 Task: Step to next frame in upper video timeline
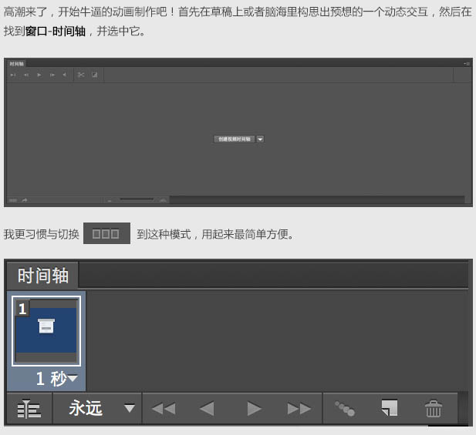tap(52, 75)
